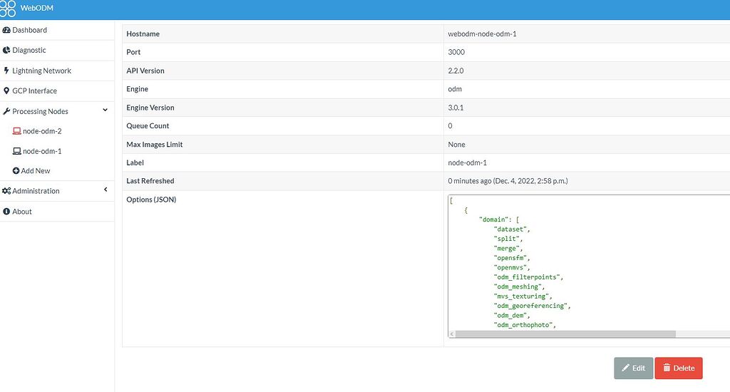
Task: Click the Dashboard gauge icon
Action: (x=6, y=30)
